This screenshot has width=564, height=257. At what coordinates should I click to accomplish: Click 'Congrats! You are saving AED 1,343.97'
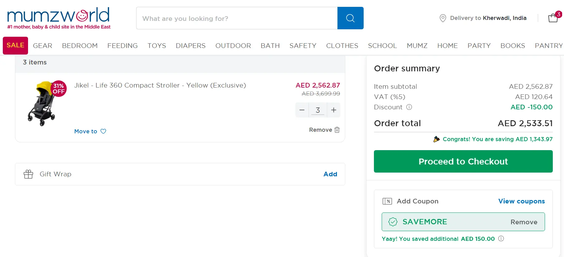pos(498,139)
